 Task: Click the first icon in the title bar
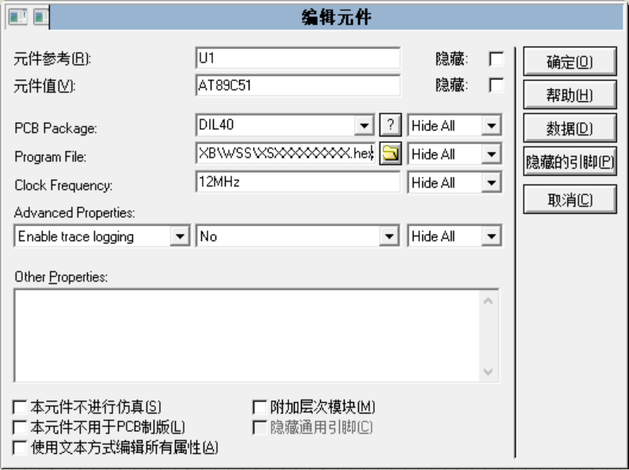pyautogui.click(x=17, y=17)
